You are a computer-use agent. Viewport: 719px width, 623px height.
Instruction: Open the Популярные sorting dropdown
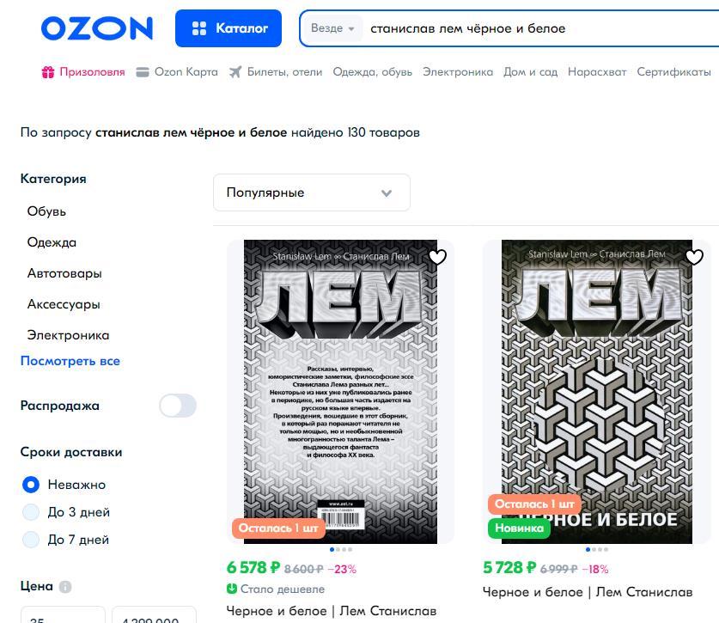pyautogui.click(x=311, y=192)
